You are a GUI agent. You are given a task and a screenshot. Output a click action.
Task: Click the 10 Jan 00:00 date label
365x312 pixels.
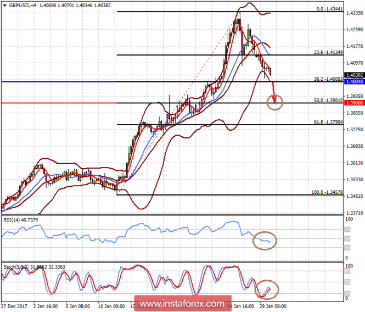(111, 306)
